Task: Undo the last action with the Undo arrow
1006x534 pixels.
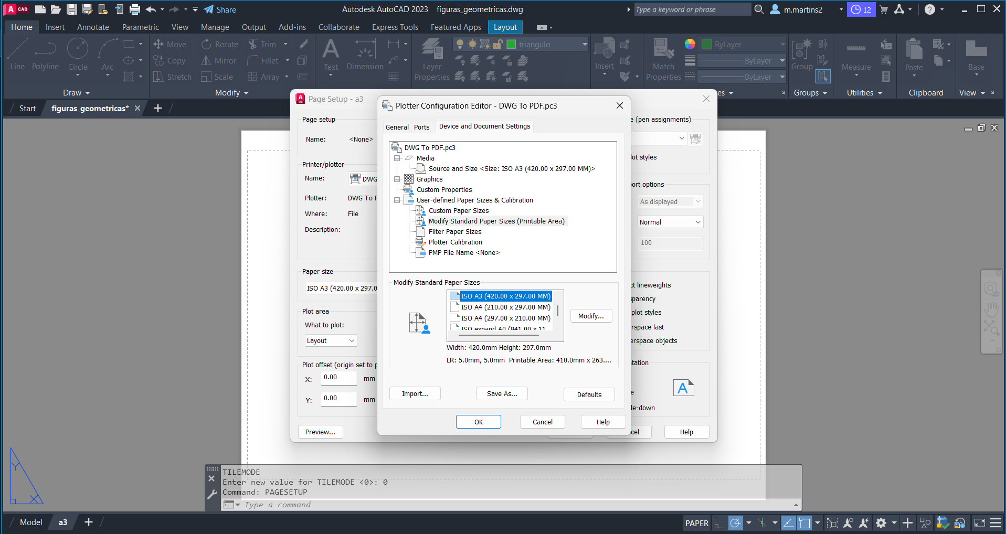Action: 151,9
